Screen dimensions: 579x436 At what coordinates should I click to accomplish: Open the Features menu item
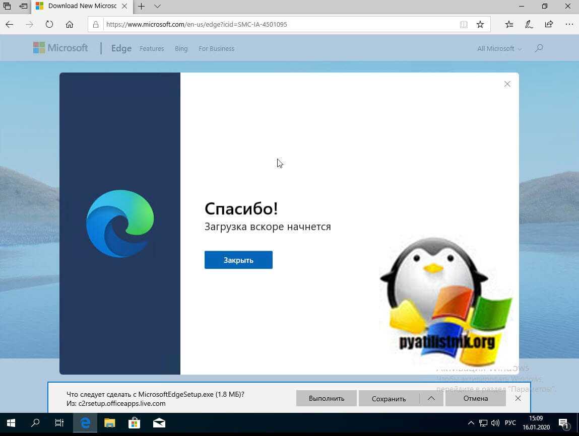(152, 49)
